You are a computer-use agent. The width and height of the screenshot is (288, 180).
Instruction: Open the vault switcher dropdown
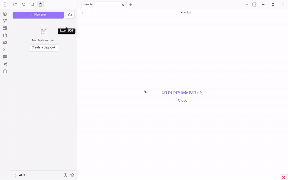(x=19, y=175)
